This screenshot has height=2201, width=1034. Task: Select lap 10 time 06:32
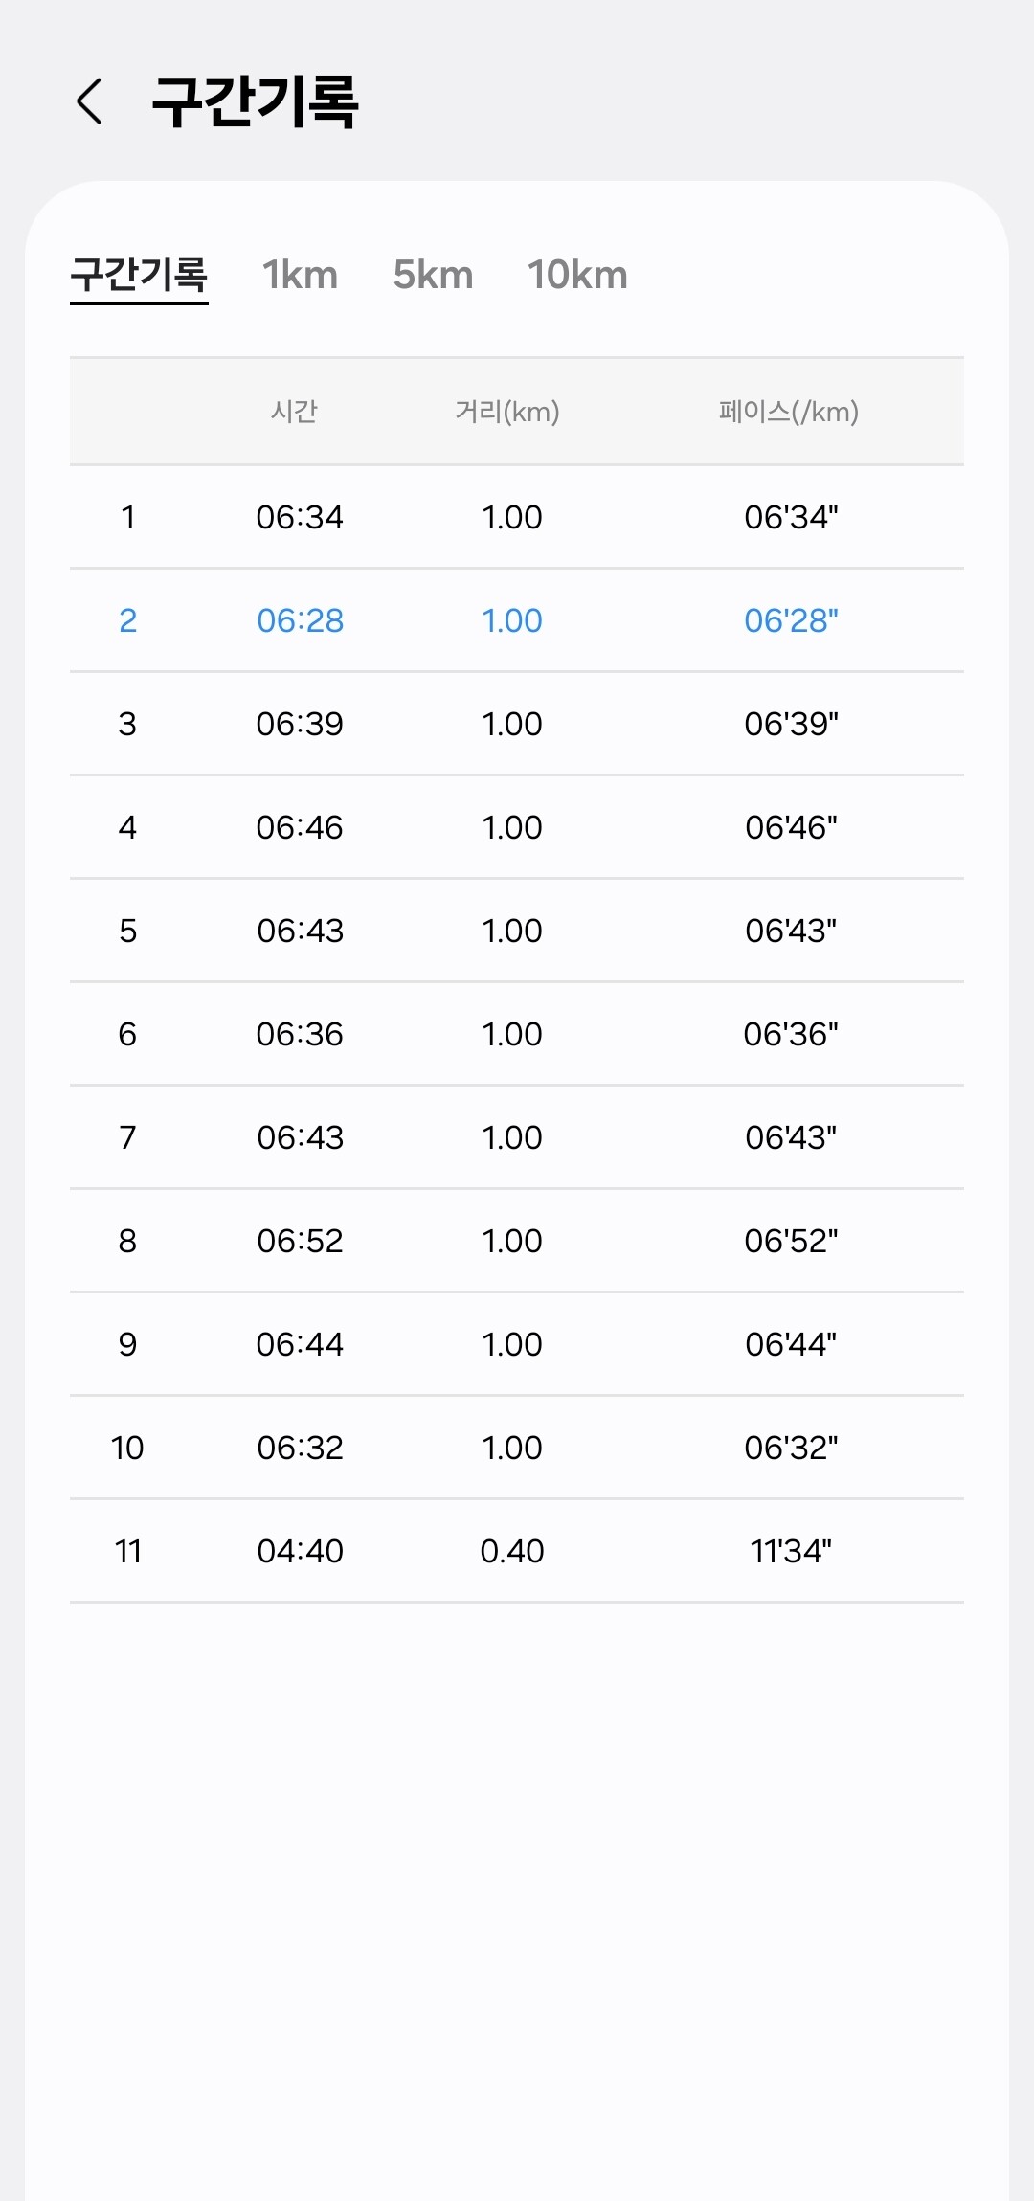(x=300, y=1448)
